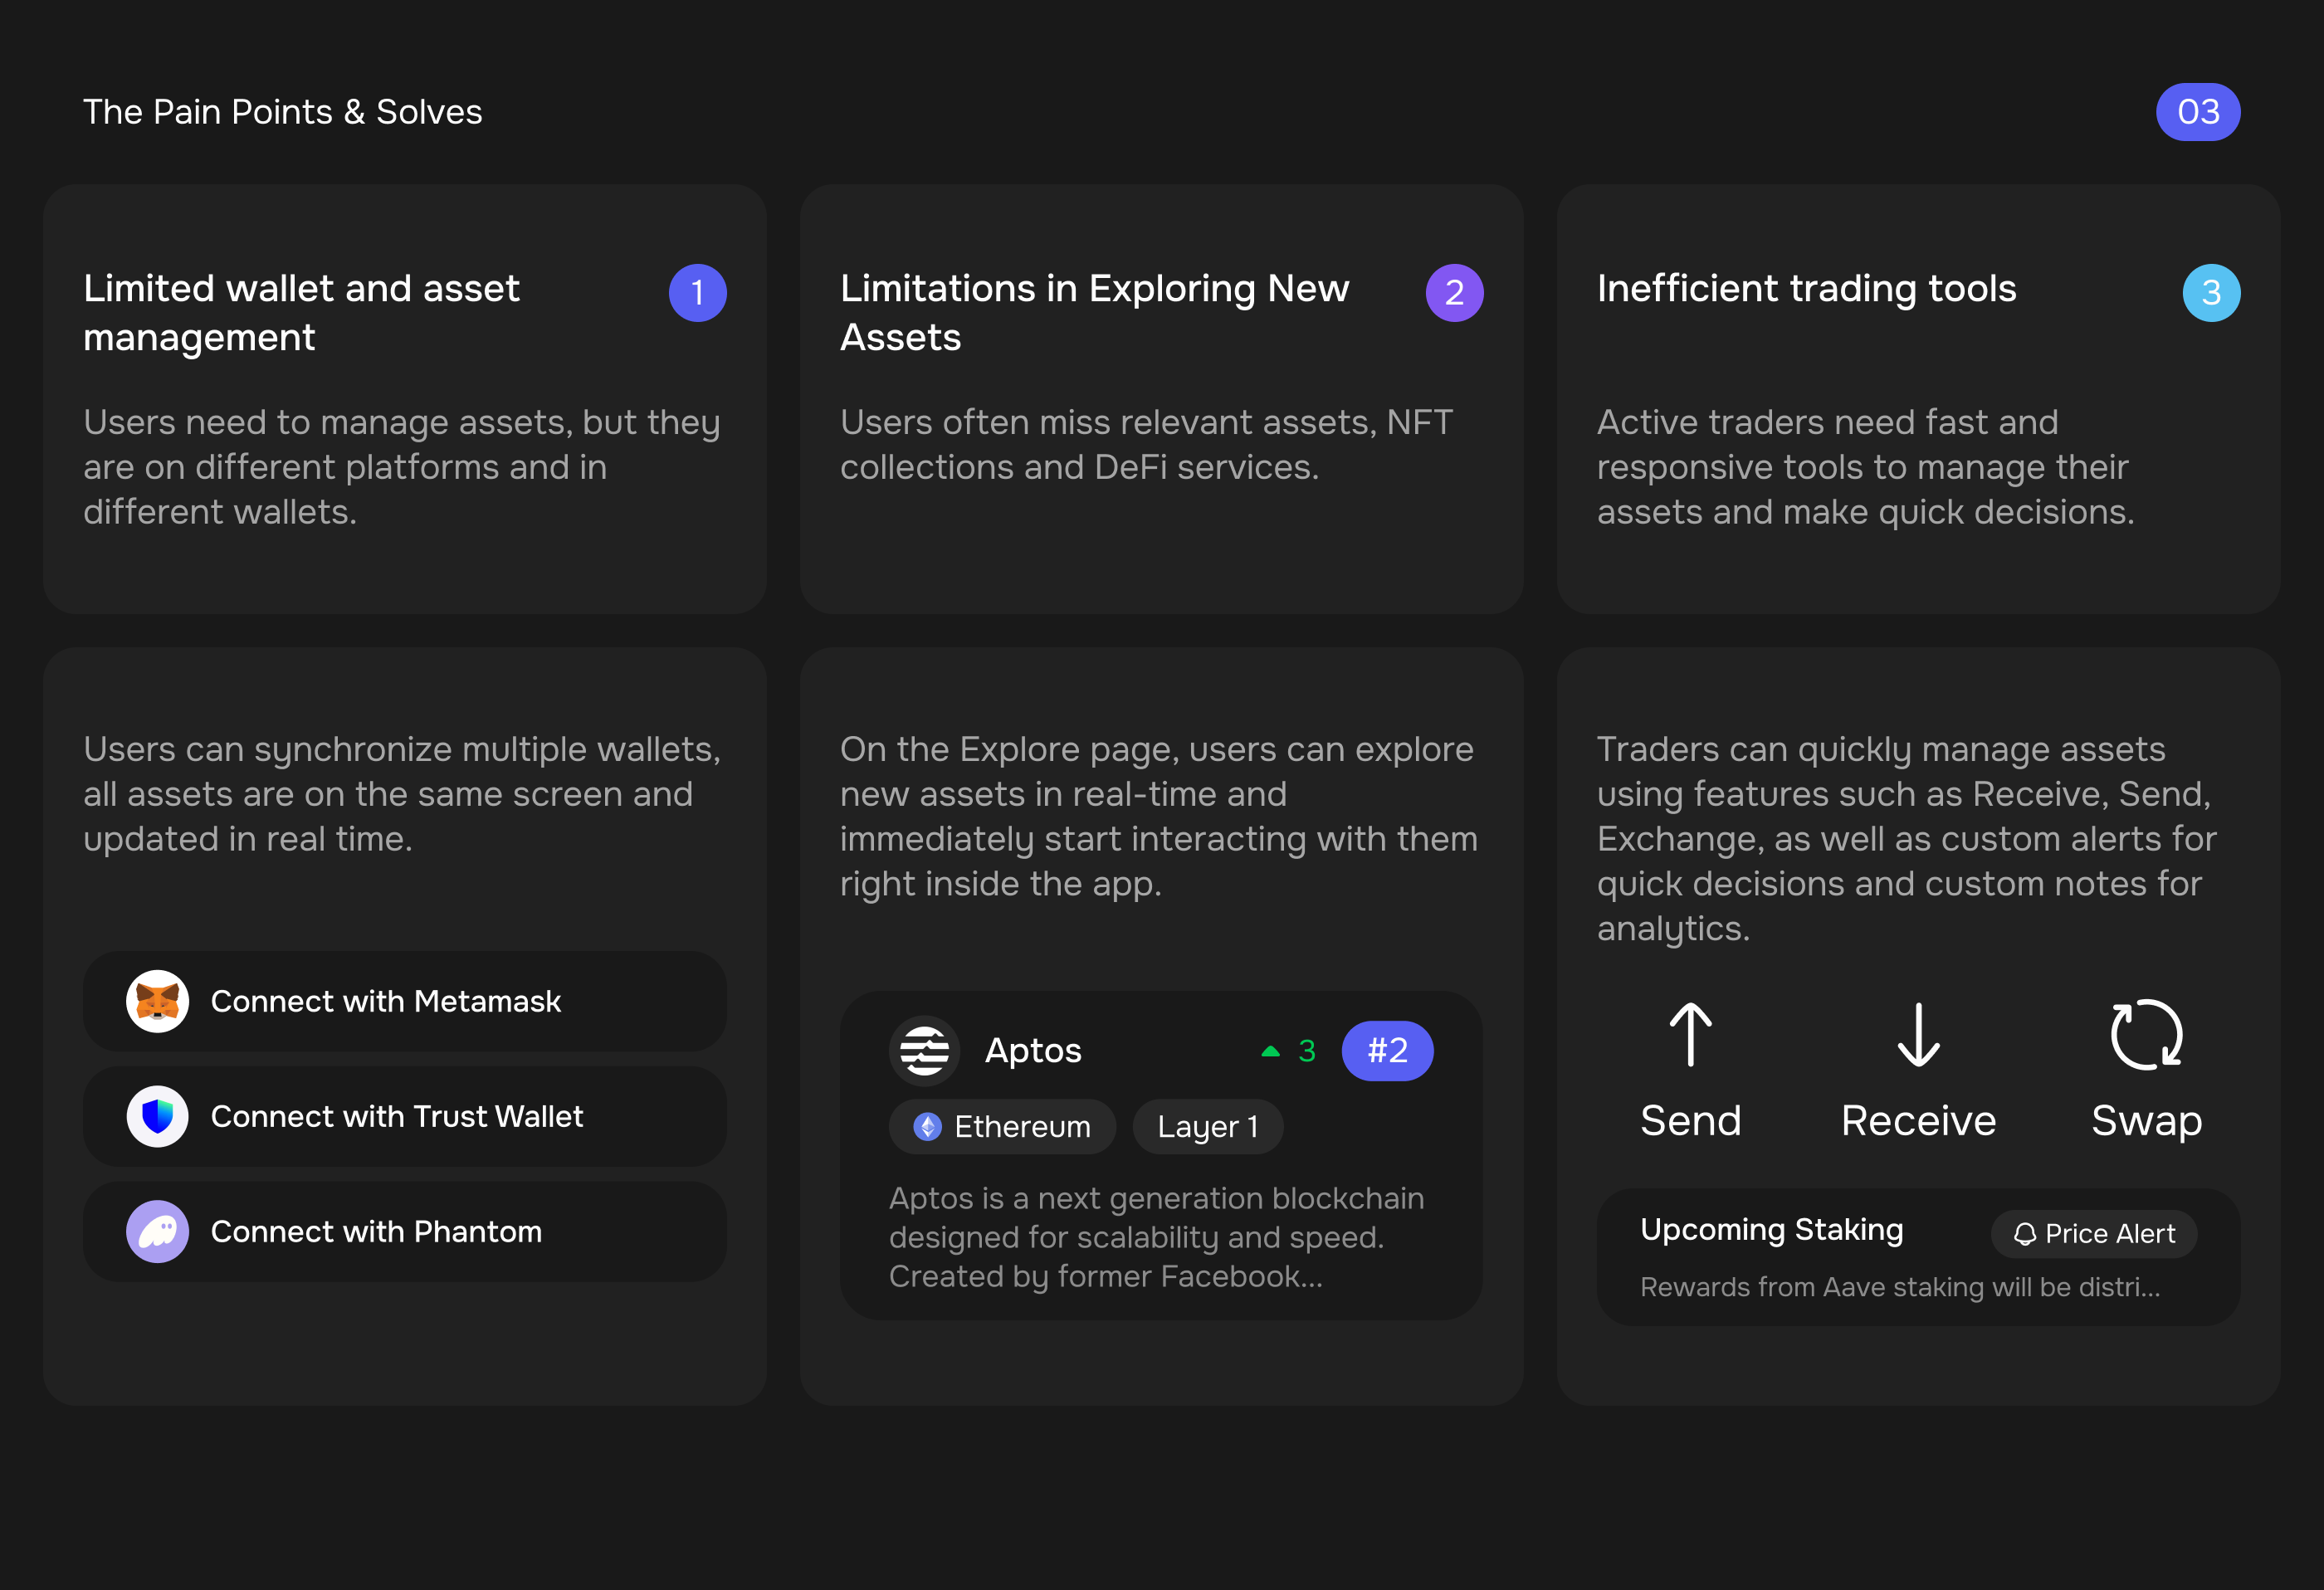Click the Receive down-arrow icon
2324x1590 pixels.
point(1918,1035)
